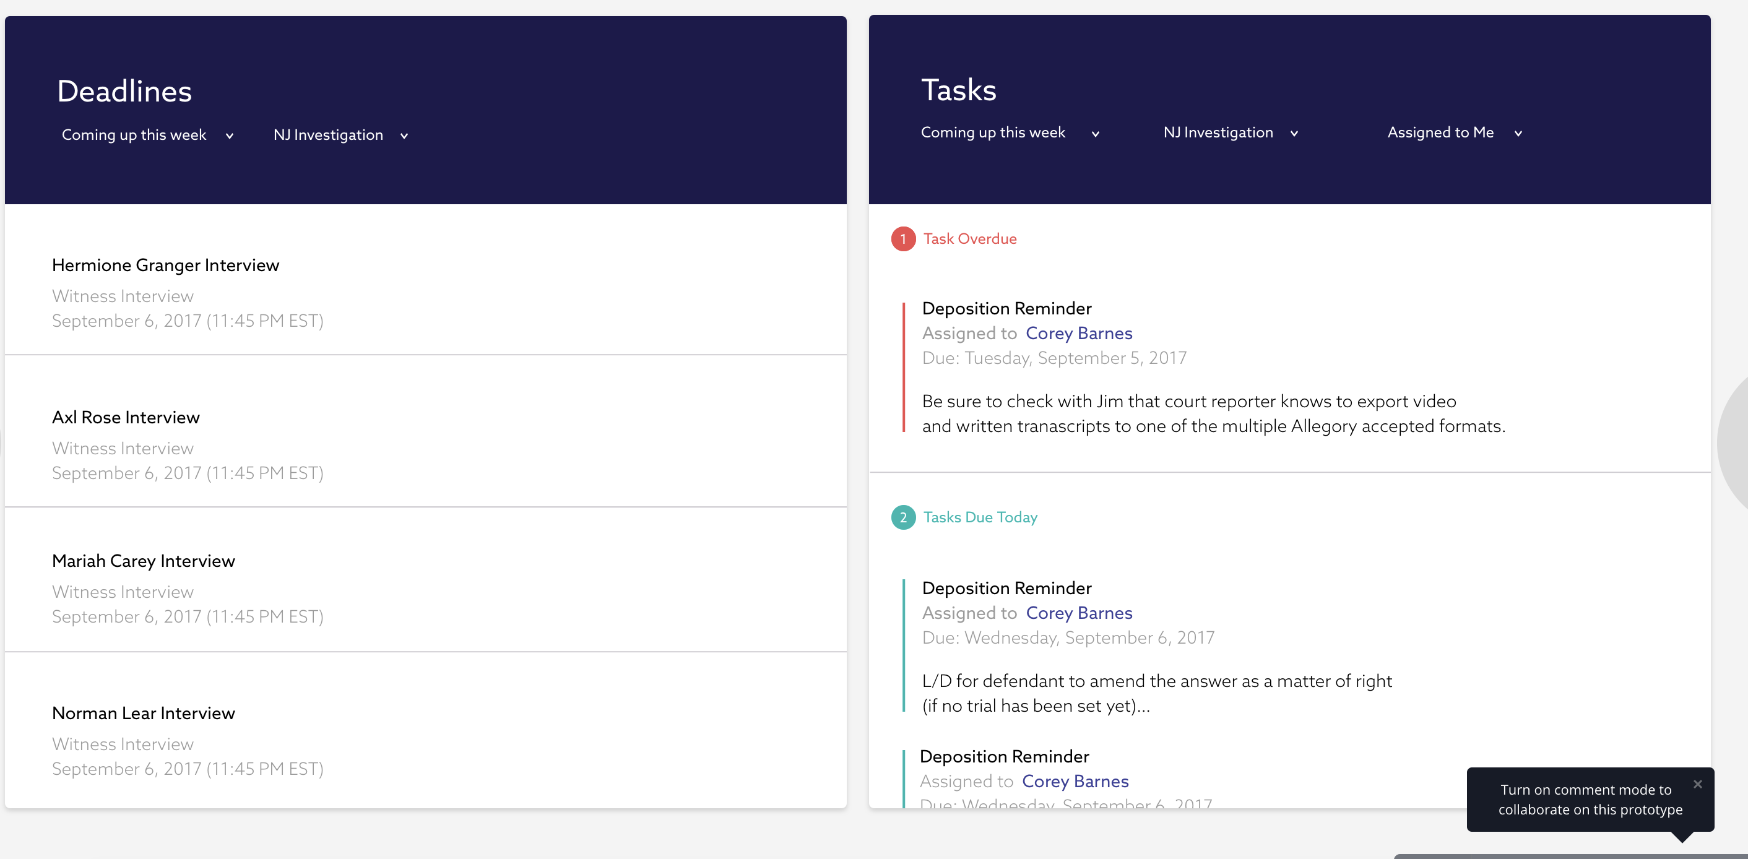Screen dimensions: 1748x859
Task: Click the 'Task Overdue' section label
Action: coord(970,239)
